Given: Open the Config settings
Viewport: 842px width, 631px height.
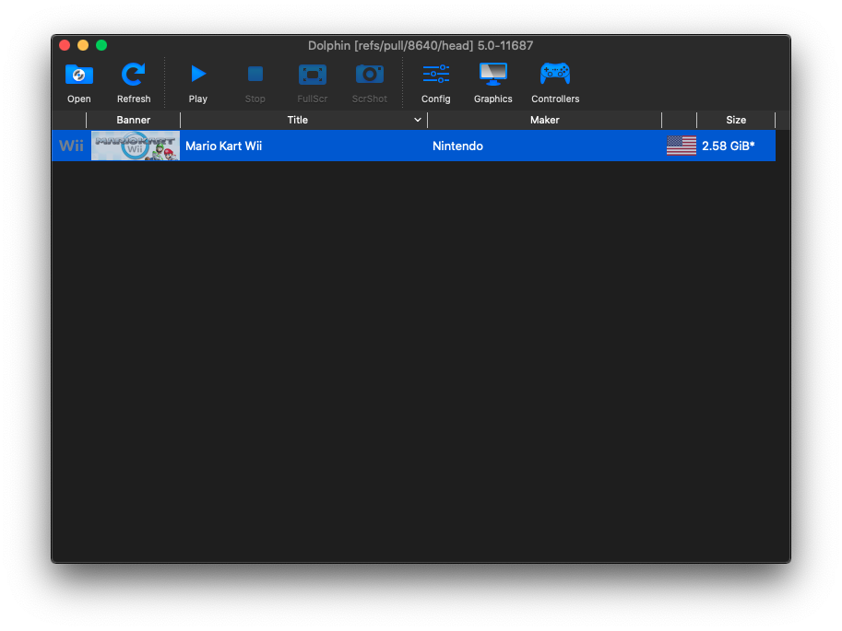Looking at the screenshot, I should coord(435,83).
